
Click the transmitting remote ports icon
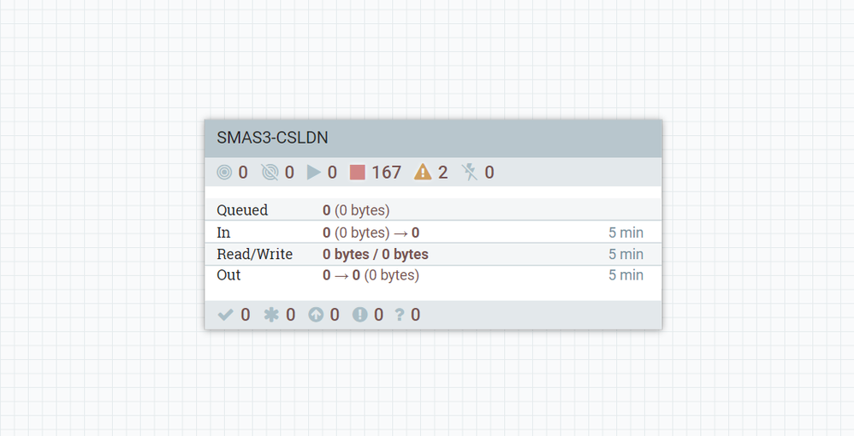224,173
